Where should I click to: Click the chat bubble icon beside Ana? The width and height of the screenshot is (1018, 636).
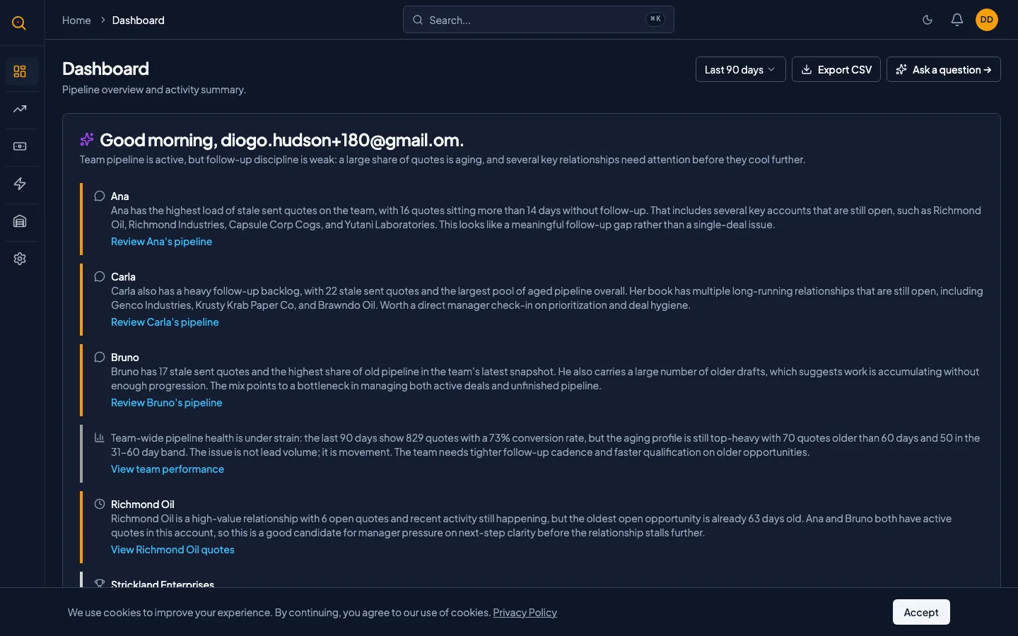(x=100, y=196)
